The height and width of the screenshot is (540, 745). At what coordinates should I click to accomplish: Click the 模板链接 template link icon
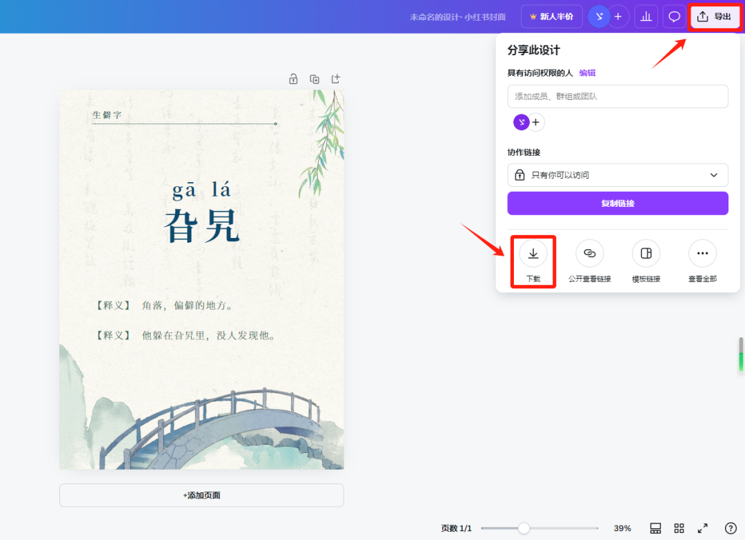tap(646, 253)
